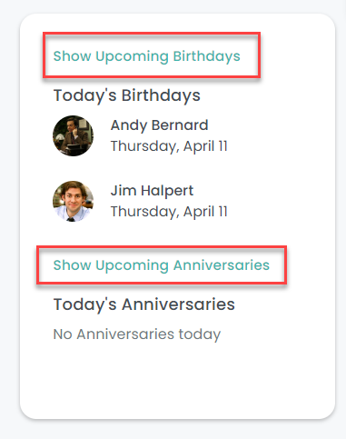Expand upcoming birthdays via the top teal link
Screen dimensions: 346x439
[147, 56]
